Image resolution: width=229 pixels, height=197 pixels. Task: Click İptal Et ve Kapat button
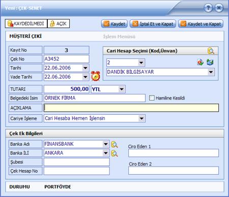pyautogui.click(x=153, y=24)
